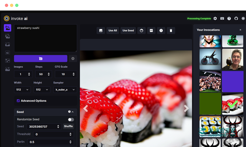Open the Sampler k_euler_a dropdown
Viewport: 246px width, 147px height.
tap(65, 90)
